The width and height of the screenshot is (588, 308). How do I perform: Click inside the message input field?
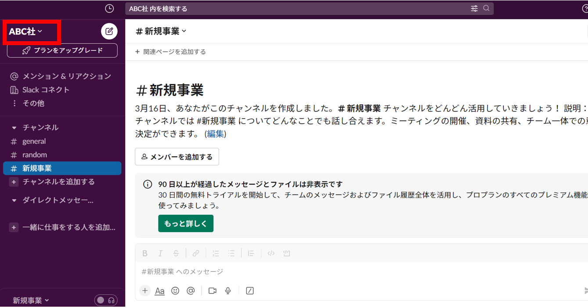pos(263,272)
